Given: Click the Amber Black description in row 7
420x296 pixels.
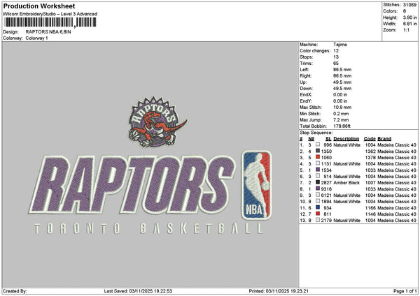Looking at the screenshot, I should [x=346, y=183].
